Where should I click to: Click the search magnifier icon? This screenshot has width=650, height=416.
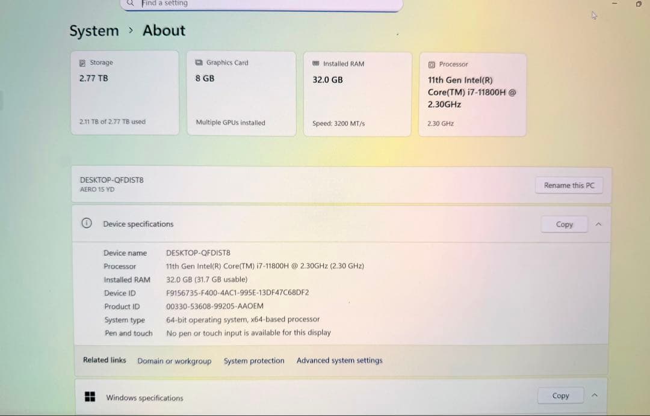(x=130, y=3)
